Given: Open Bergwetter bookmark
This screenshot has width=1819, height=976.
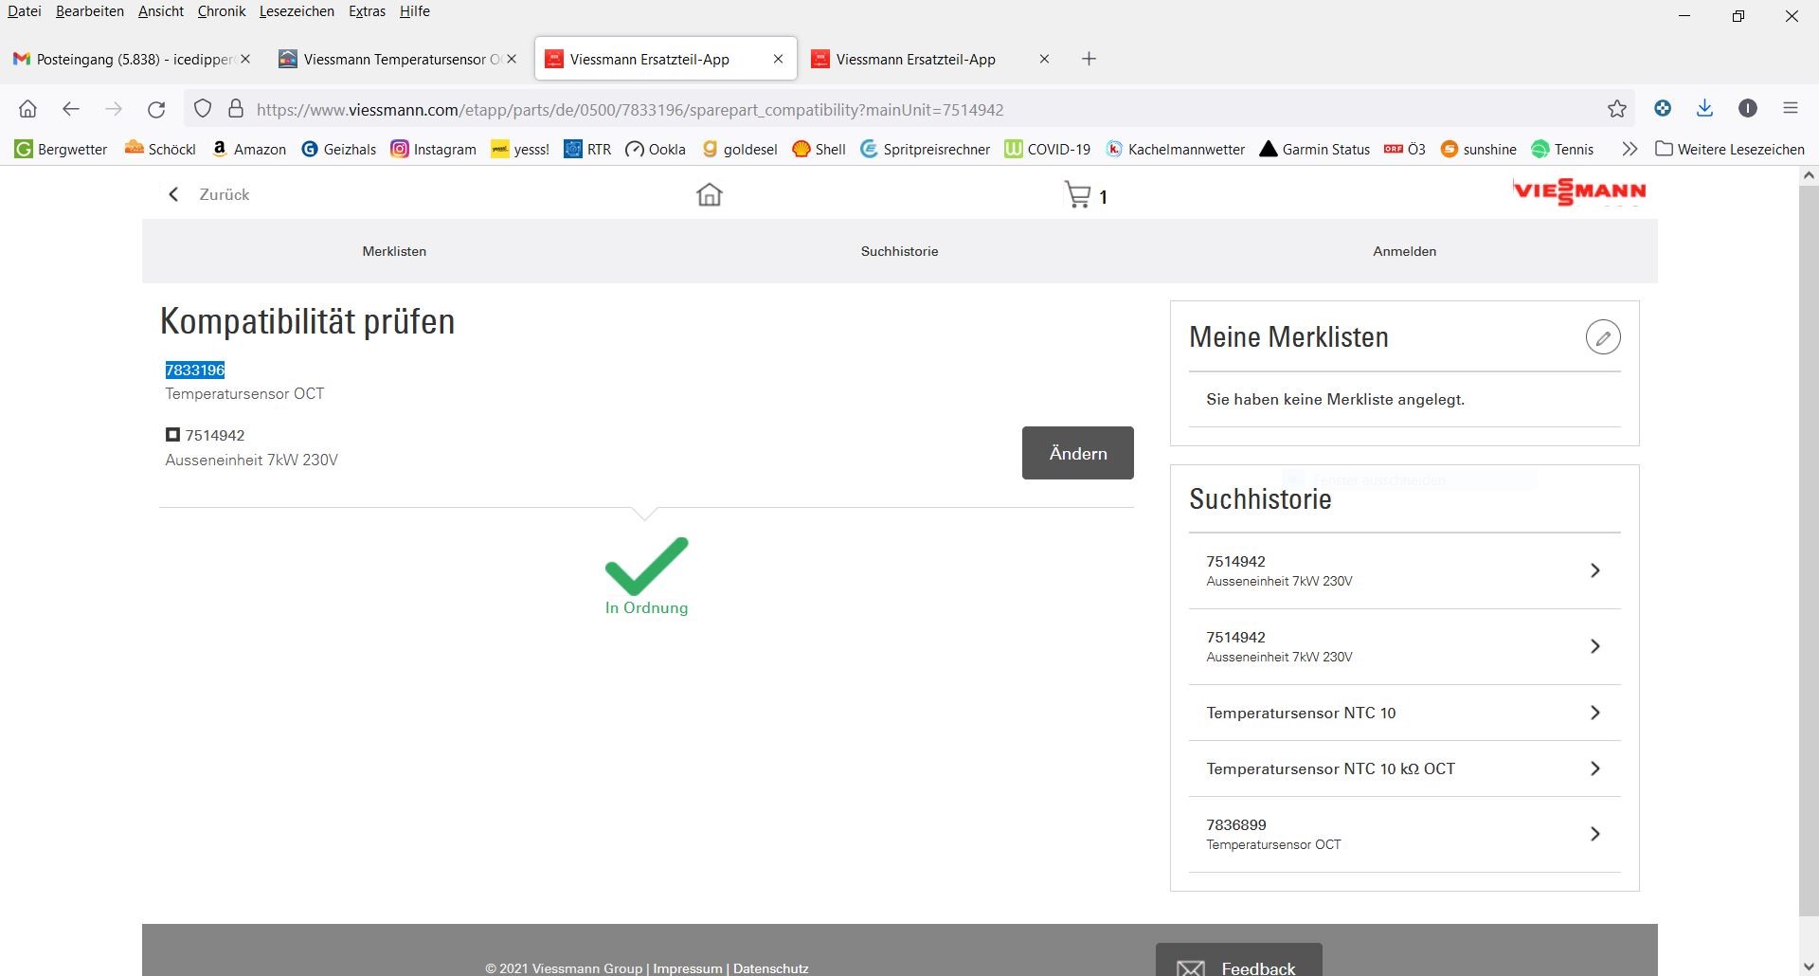Looking at the screenshot, I should (x=62, y=149).
